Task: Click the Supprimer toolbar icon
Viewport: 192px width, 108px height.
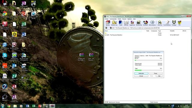Action: (x=132, y=23)
